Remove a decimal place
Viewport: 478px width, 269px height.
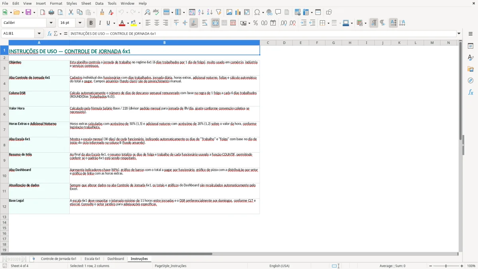coord(292,23)
